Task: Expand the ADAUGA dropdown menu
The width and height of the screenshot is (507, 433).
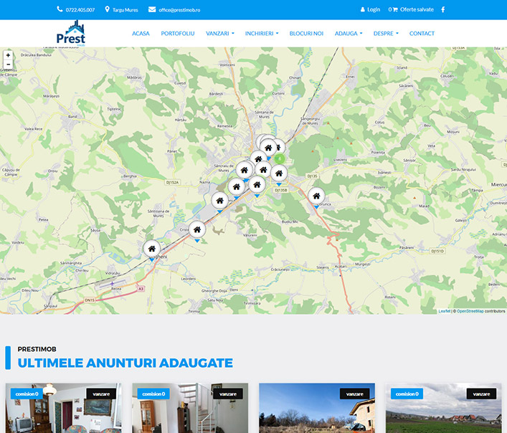Action: point(349,33)
